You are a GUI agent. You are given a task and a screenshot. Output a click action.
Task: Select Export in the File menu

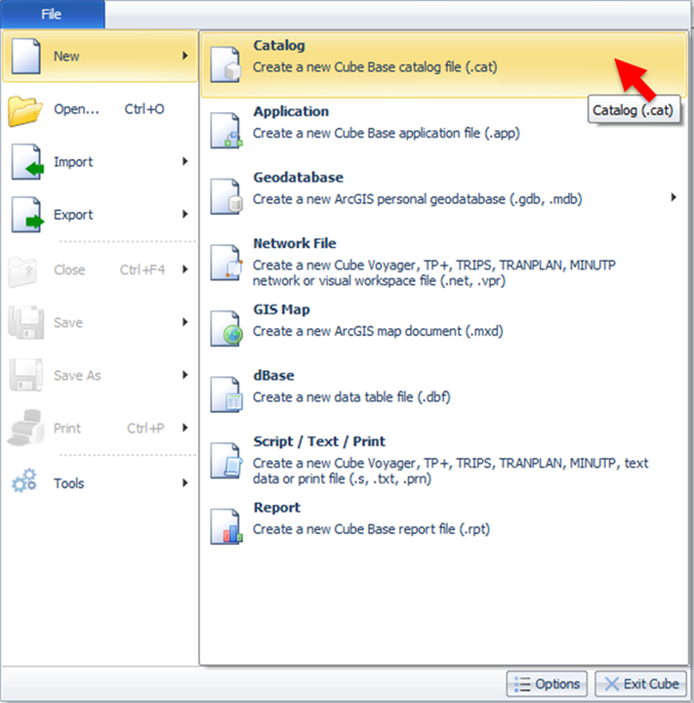(x=100, y=215)
